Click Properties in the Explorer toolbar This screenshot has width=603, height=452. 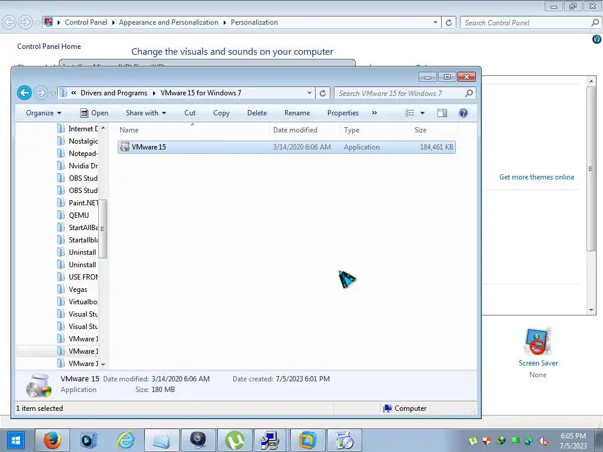[343, 113]
